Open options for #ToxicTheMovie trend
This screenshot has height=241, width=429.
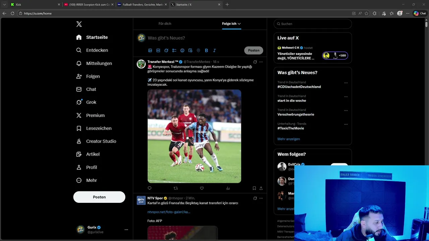coord(346,125)
